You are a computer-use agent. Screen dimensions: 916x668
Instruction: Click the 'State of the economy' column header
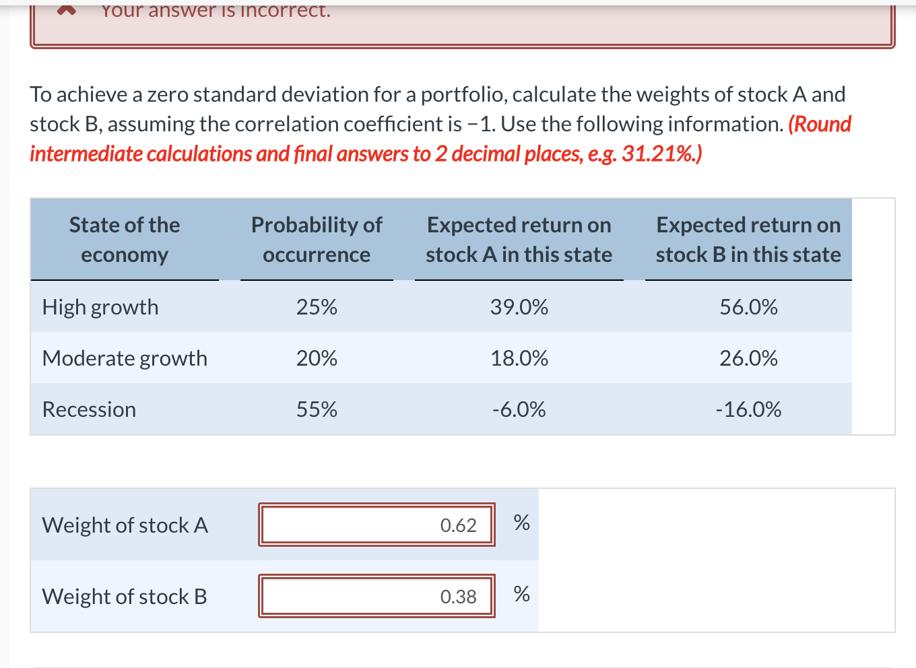(124, 239)
